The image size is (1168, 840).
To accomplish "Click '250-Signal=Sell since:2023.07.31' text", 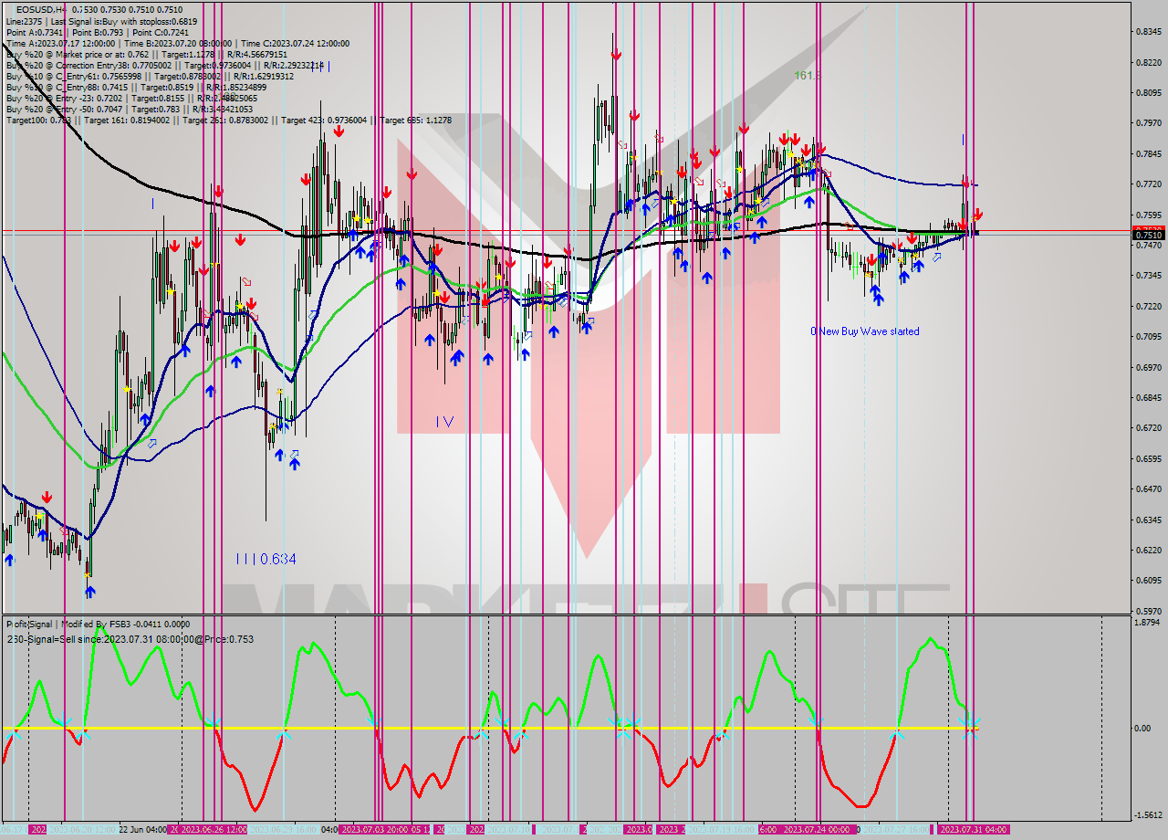I will (130, 639).
